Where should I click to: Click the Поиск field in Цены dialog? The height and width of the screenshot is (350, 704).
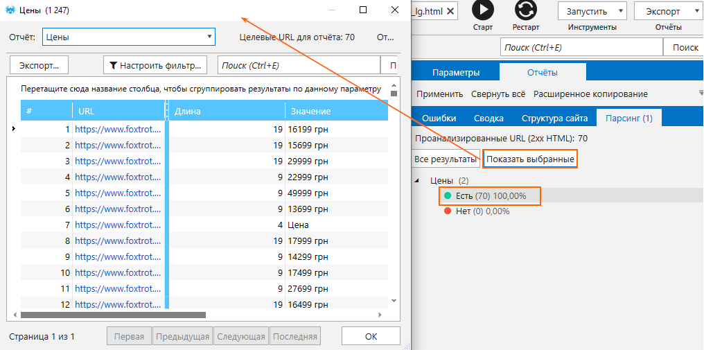click(298, 65)
